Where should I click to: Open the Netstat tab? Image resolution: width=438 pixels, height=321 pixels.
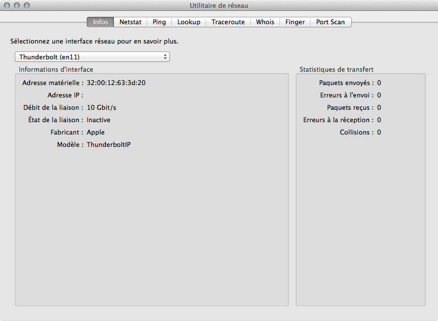click(x=130, y=22)
